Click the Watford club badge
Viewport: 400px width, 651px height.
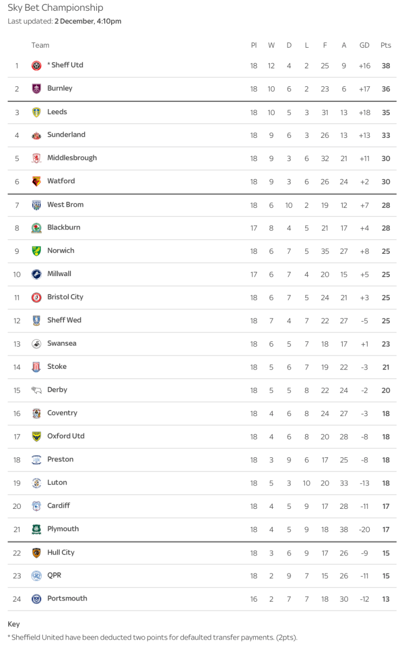(x=36, y=182)
